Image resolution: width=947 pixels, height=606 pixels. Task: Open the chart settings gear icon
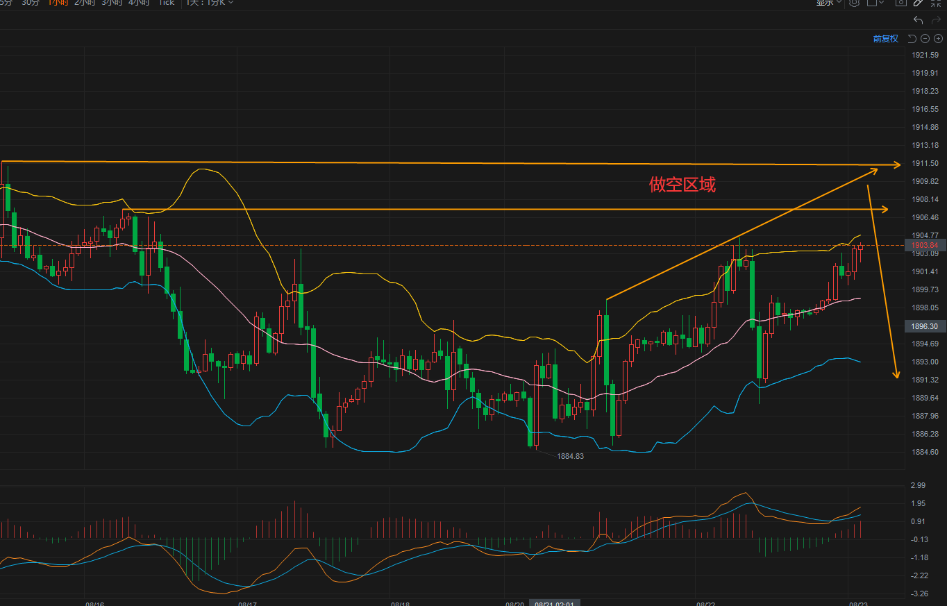click(855, 3)
